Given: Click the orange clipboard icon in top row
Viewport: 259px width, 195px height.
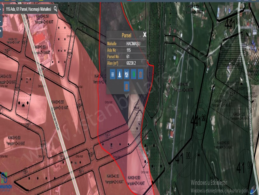Looking at the screenshot, I should pos(140,75).
